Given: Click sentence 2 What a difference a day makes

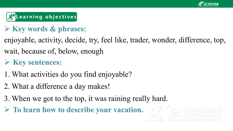Looking at the screenshot, I should (x=57, y=86).
